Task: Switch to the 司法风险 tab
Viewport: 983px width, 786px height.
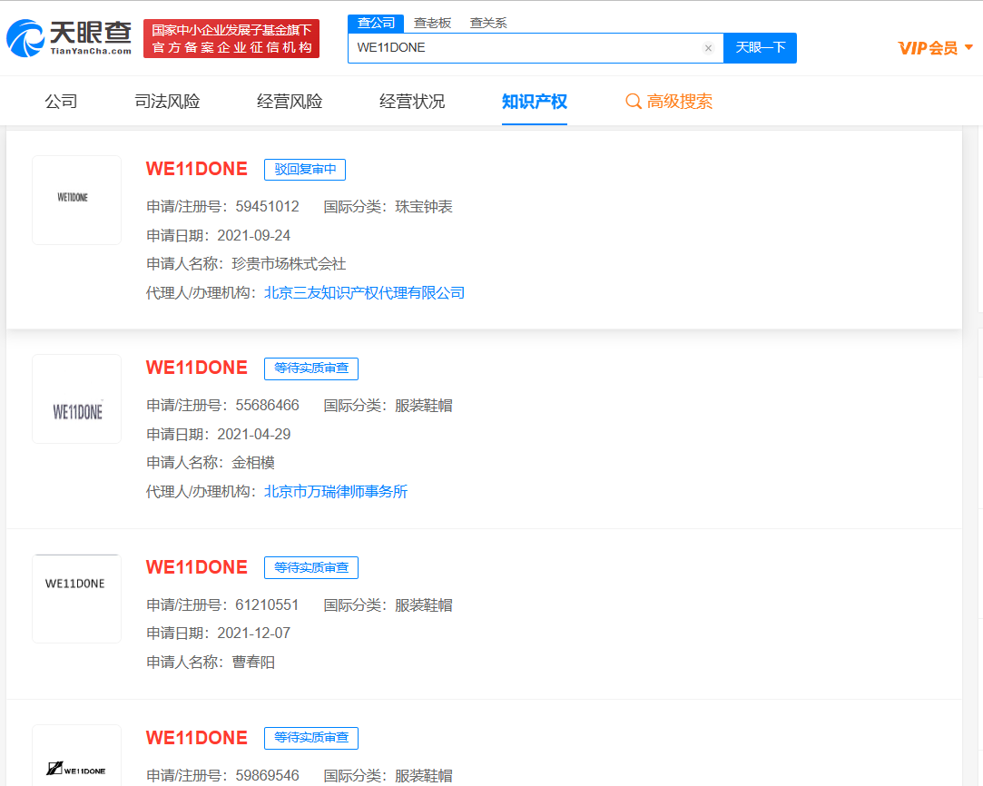Action: pos(167,101)
